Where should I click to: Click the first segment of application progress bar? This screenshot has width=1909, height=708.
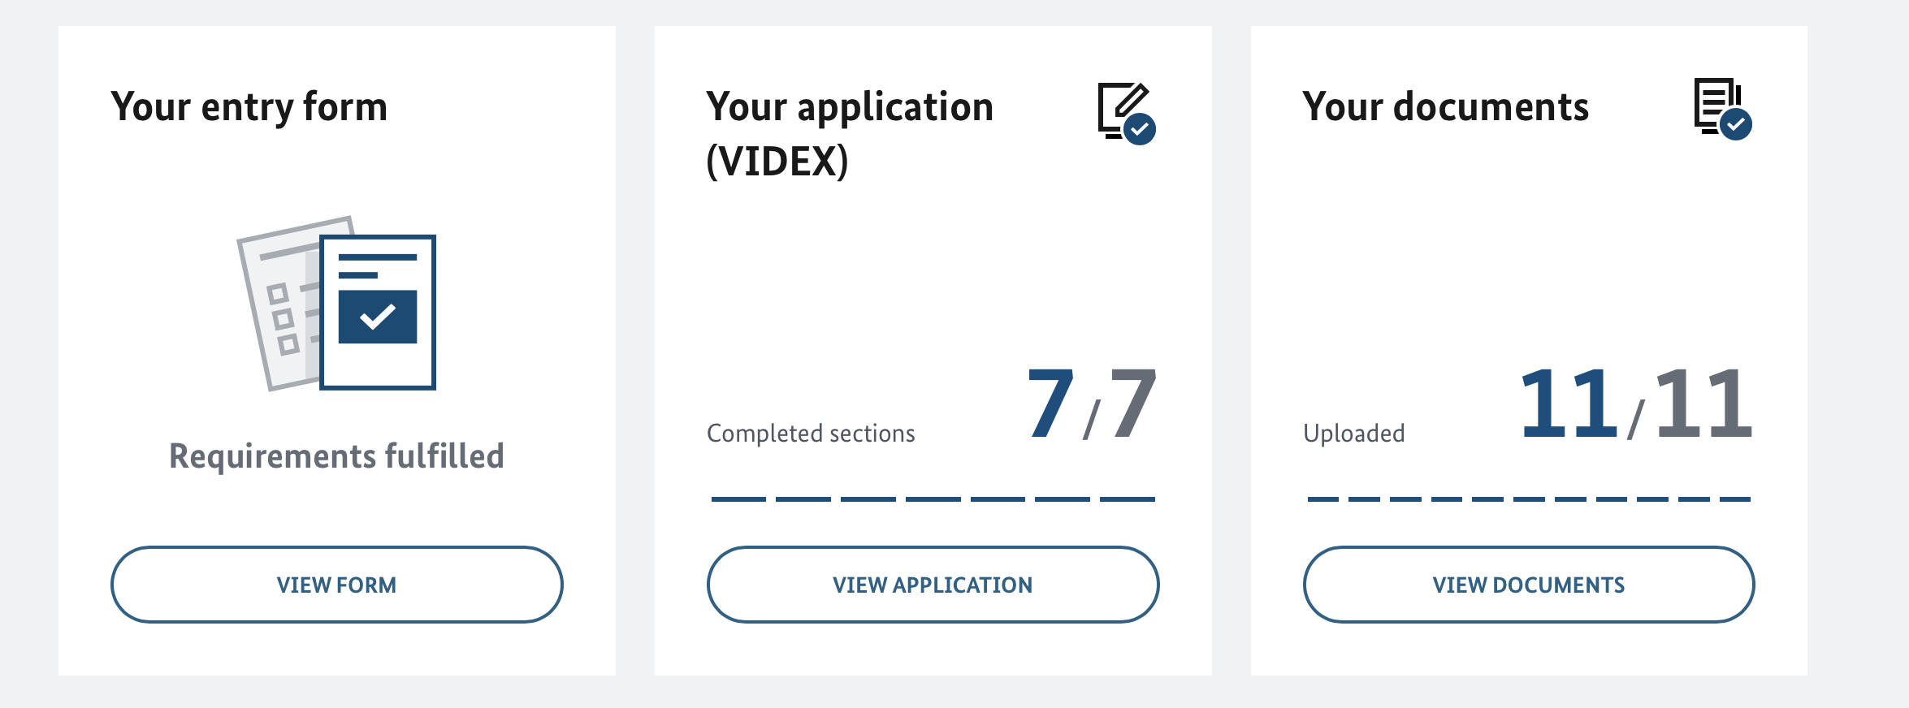point(738,499)
